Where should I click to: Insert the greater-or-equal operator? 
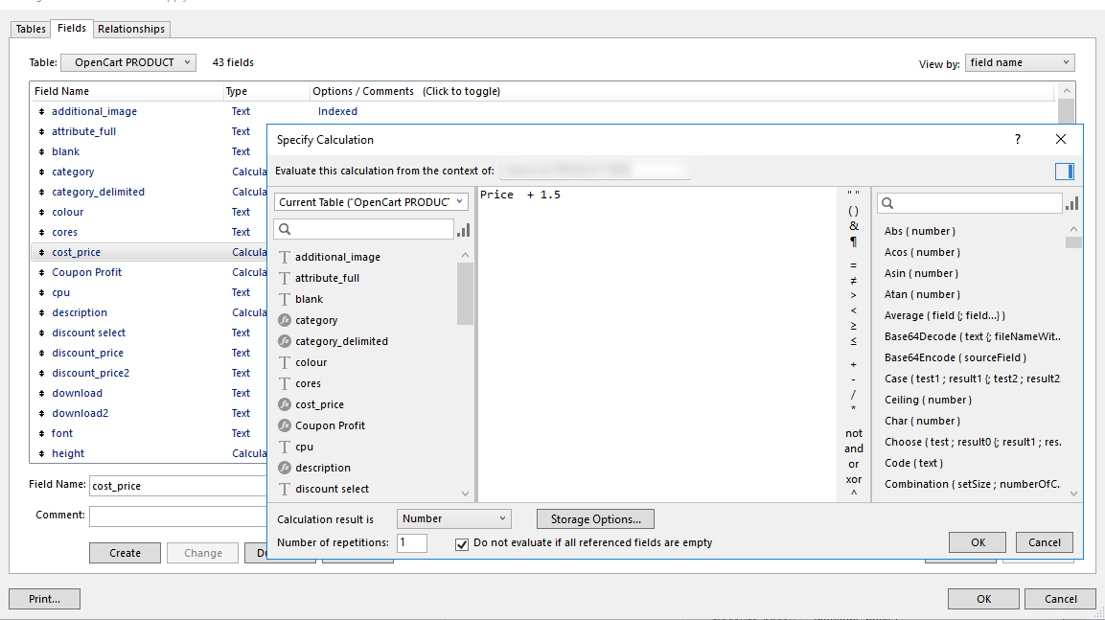(853, 326)
